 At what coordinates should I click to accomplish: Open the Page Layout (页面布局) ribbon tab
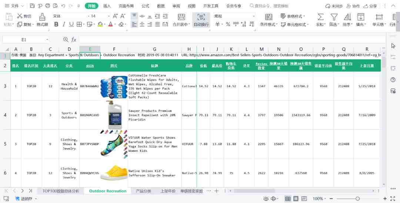[x=126, y=6]
